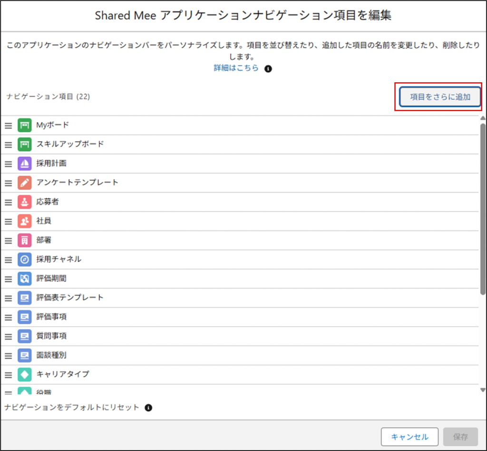Click the drag handle for スキルアップボード
The width and height of the screenshot is (487, 451).
coord(8,145)
